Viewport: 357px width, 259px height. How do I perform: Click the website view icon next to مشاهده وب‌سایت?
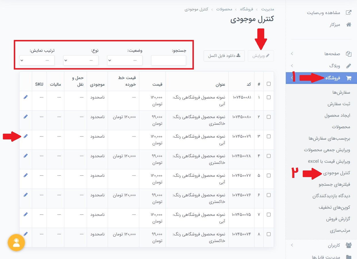coord(348,12)
